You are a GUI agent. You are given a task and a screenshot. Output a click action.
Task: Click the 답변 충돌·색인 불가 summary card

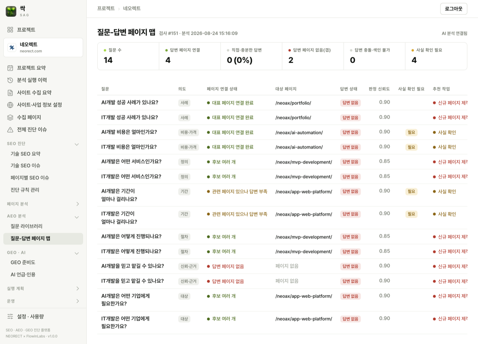pos(374,56)
